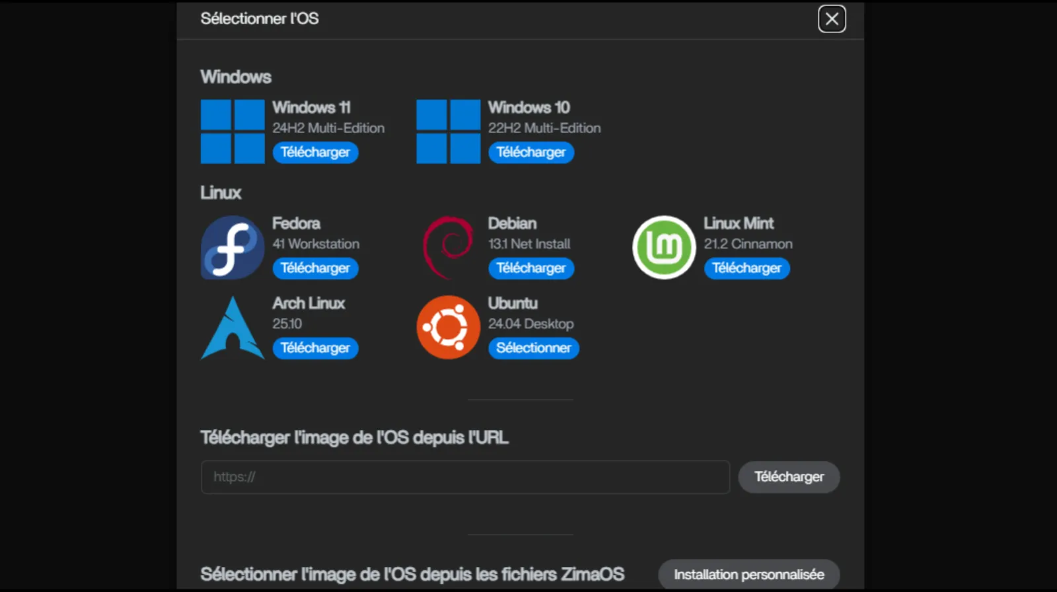Image resolution: width=1057 pixels, height=592 pixels.
Task: Click the Linux Mint logo
Action: (x=664, y=248)
